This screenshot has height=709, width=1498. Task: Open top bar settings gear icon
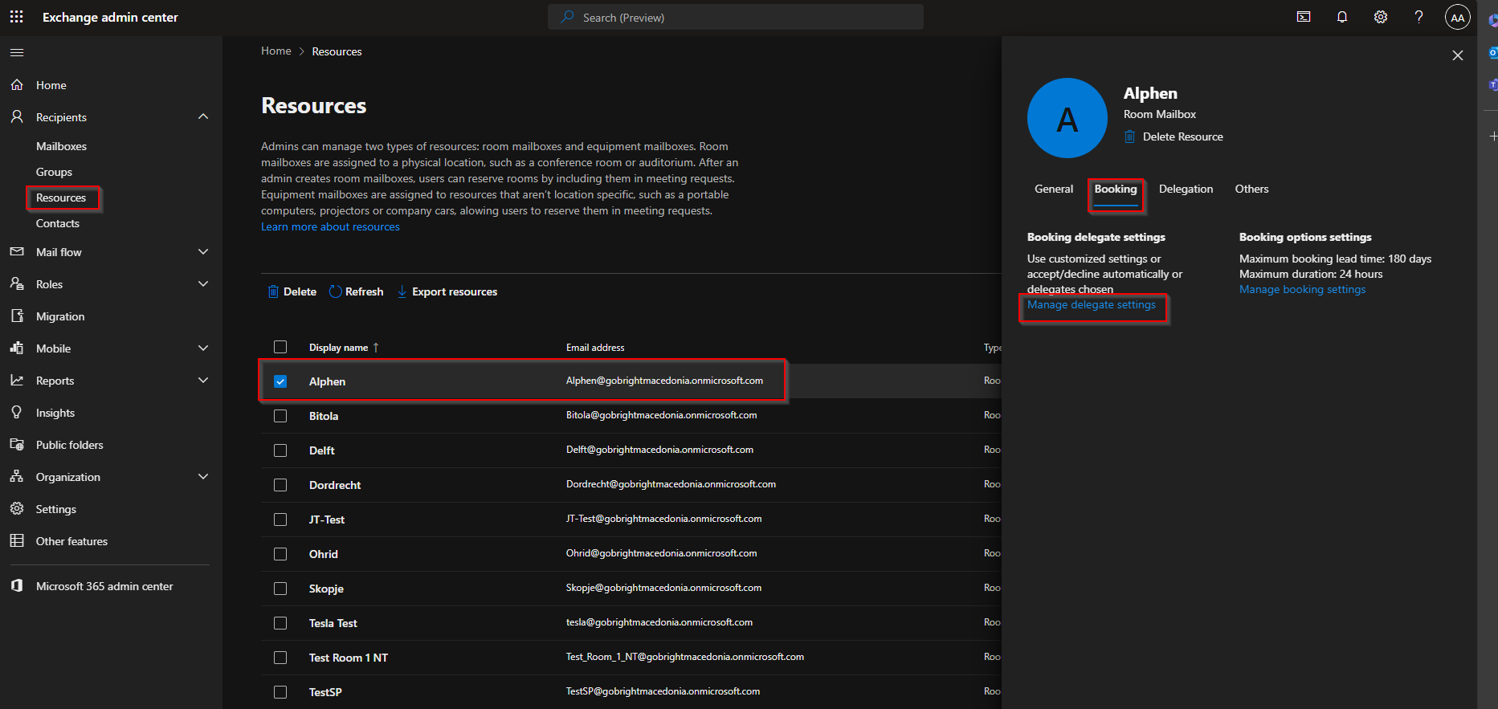1381,17
